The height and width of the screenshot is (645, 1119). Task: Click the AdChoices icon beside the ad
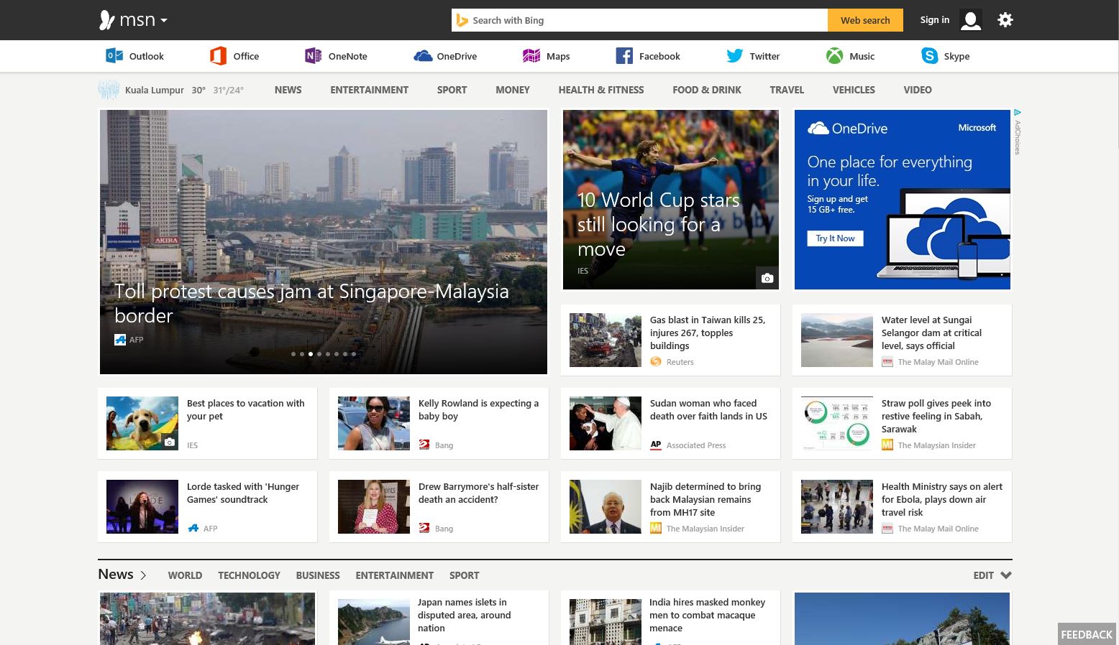pyautogui.click(x=1018, y=113)
